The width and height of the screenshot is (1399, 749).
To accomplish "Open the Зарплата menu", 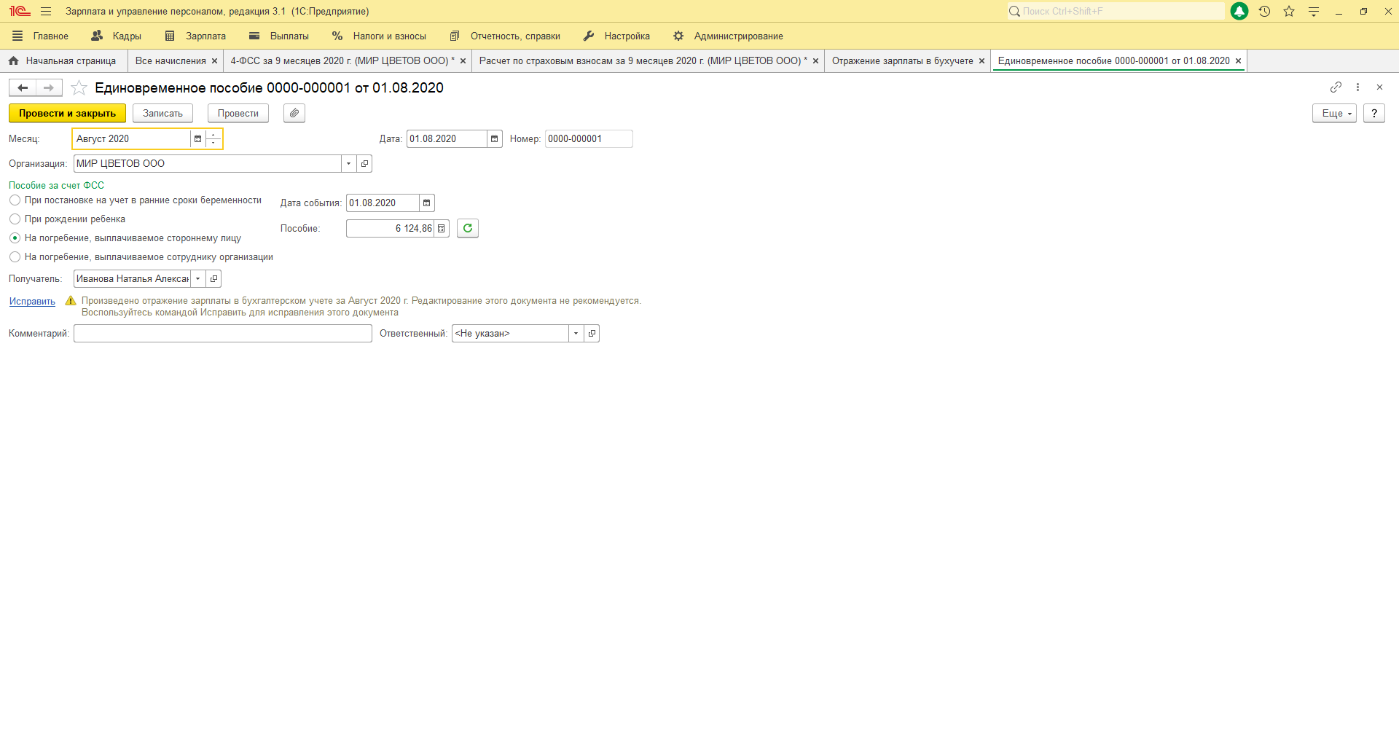I will click(195, 36).
